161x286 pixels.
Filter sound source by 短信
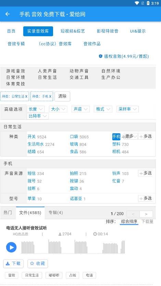coord(32,173)
